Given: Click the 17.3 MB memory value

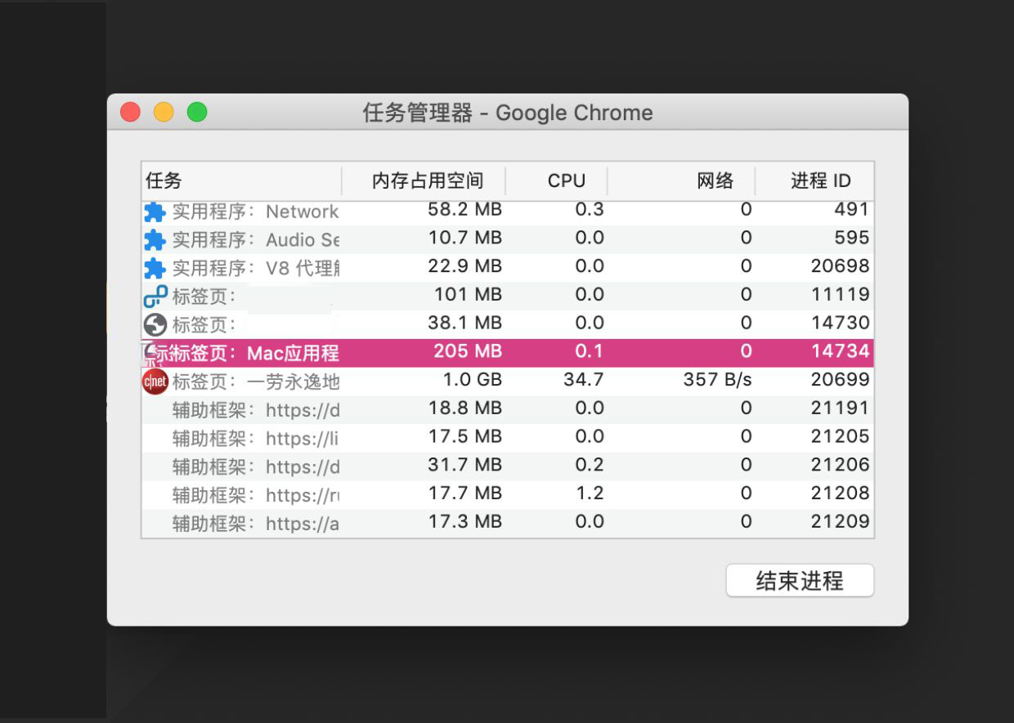Looking at the screenshot, I should pyautogui.click(x=464, y=521).
